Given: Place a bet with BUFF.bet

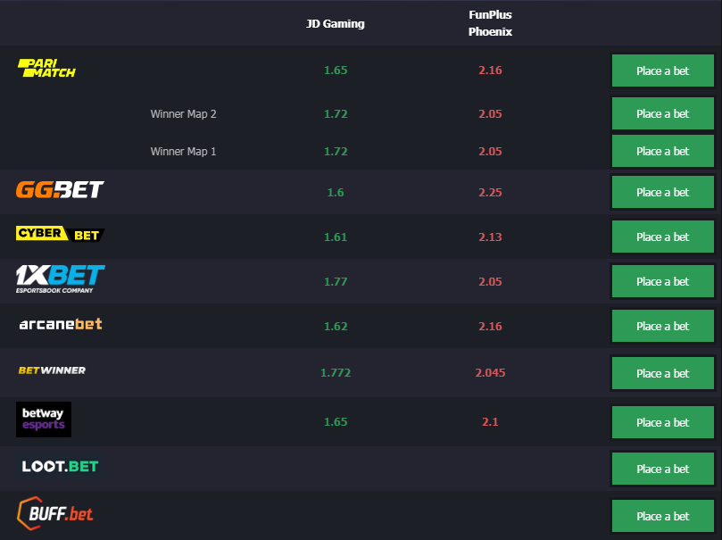Looking at the screenshot, I should 662,516.
